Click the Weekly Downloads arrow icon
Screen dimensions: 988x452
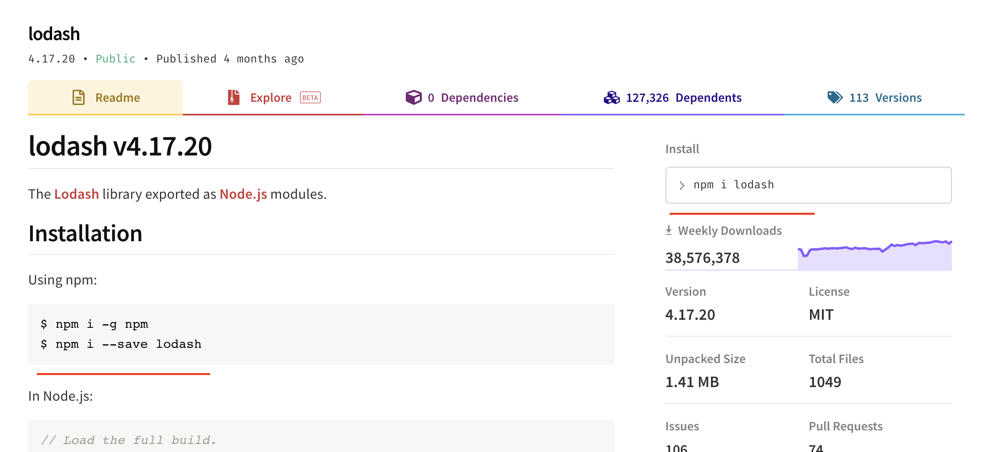pos(669,230)
